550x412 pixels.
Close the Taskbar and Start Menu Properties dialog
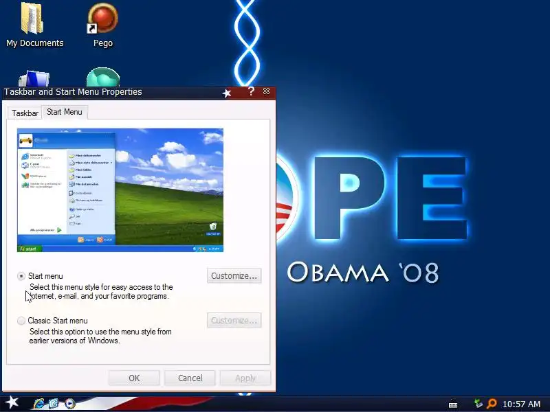click(x=266, y=91)
